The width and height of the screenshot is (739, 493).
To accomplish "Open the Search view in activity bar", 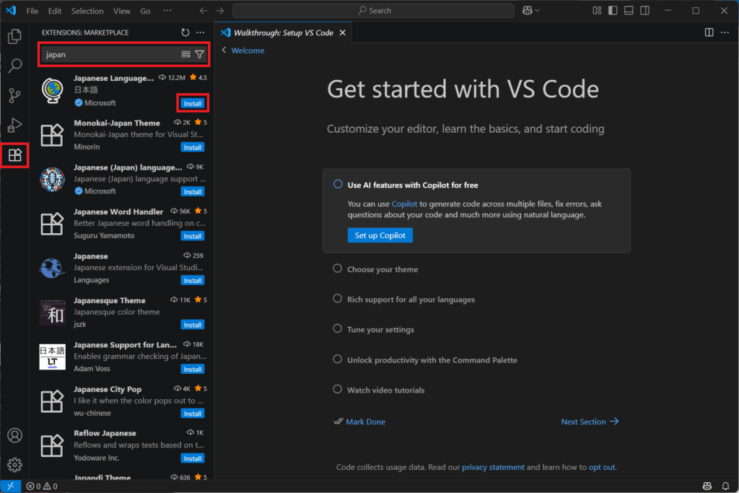I will coord(14,66).
